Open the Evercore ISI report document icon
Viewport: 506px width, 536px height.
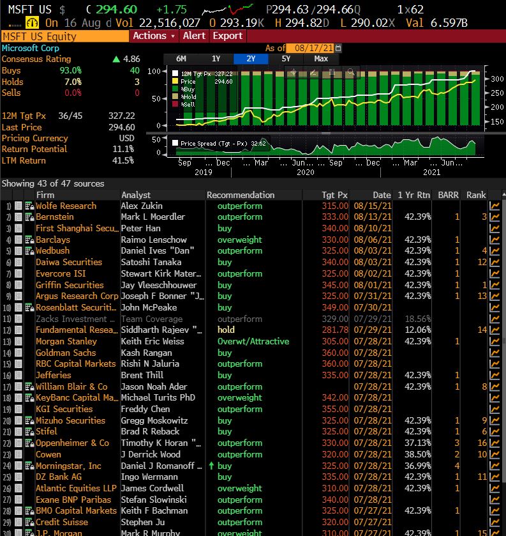point(19,273)
